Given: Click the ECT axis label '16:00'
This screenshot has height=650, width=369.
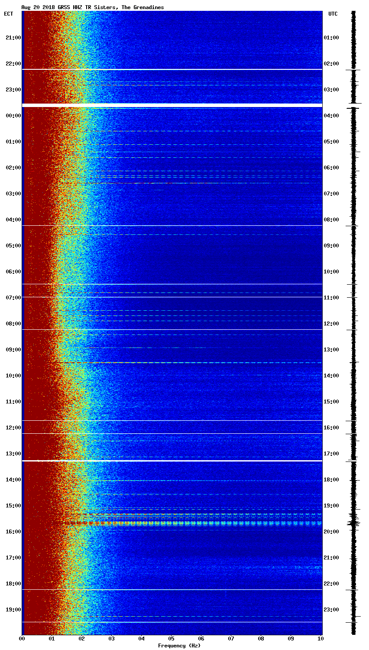Looking at the screenshot, I should pos(13,532).
